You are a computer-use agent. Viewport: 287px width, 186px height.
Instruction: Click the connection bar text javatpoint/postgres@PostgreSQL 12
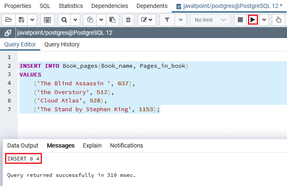pos(65,33)
